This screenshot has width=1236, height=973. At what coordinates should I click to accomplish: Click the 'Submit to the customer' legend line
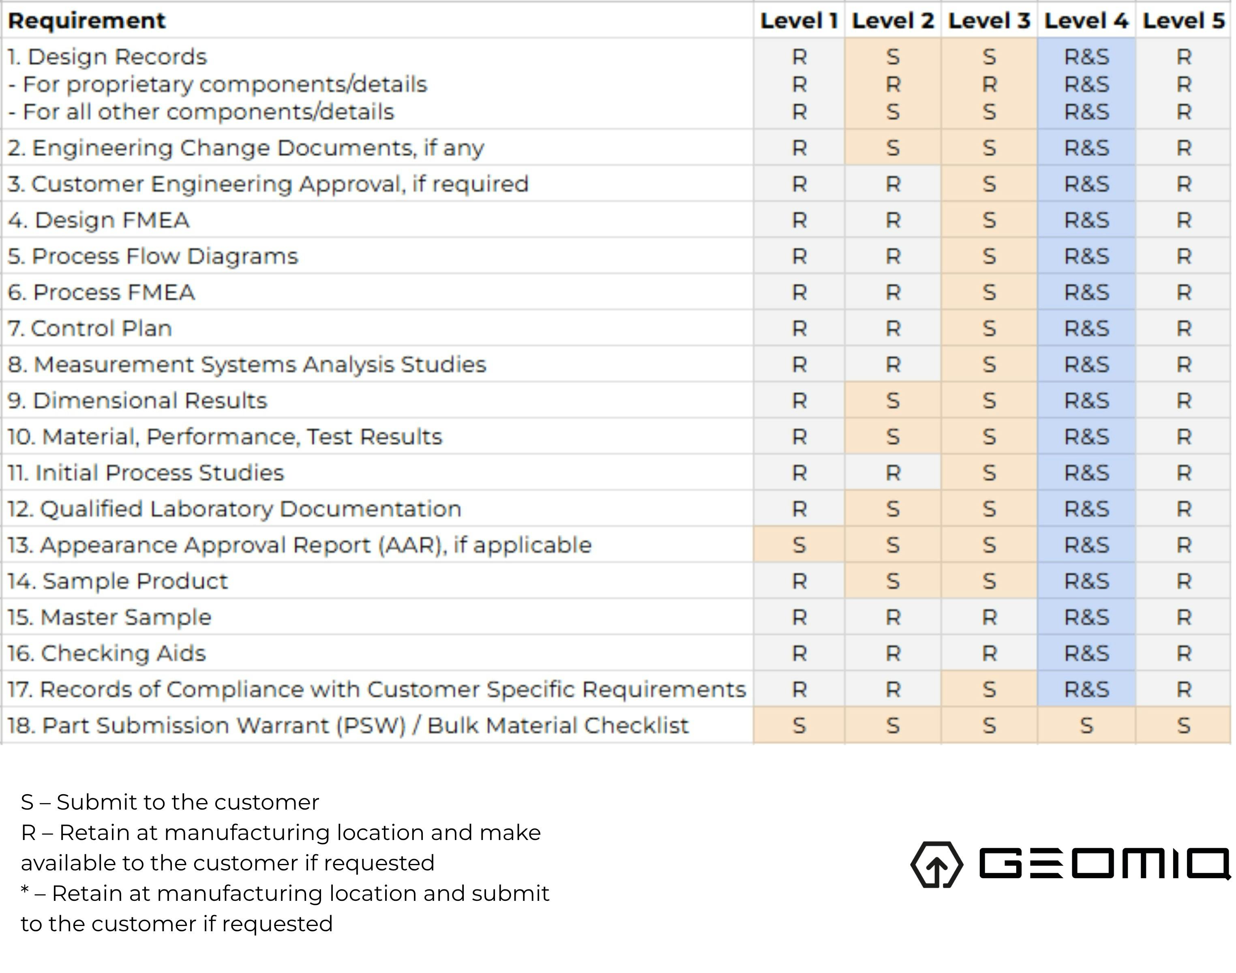(x=170, y=802)
